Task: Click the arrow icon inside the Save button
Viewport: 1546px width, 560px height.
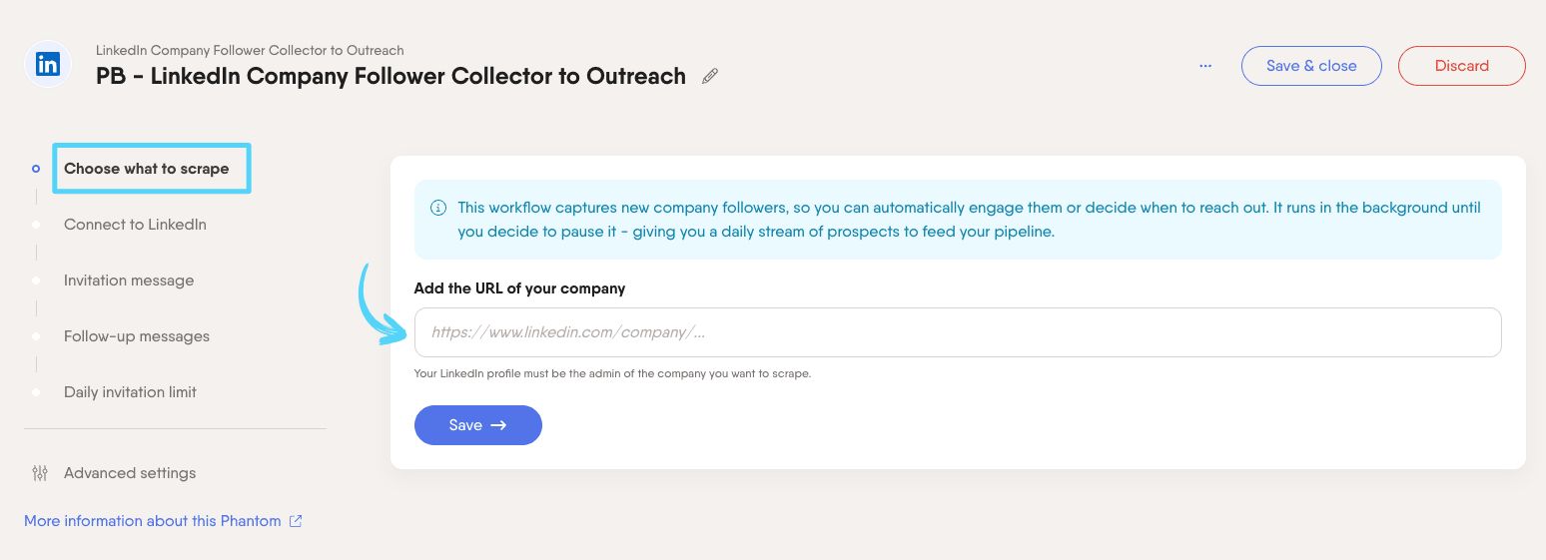Action: tap(498, 425)
